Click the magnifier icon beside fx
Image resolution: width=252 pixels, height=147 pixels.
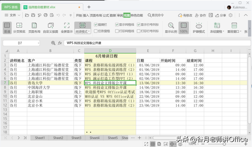coord(53,43)
